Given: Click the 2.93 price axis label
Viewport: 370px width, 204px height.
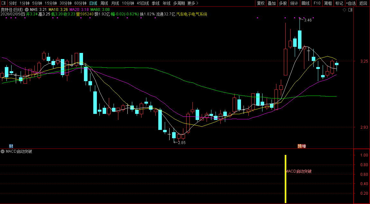Looking at the screenshot, I should 364,127.
